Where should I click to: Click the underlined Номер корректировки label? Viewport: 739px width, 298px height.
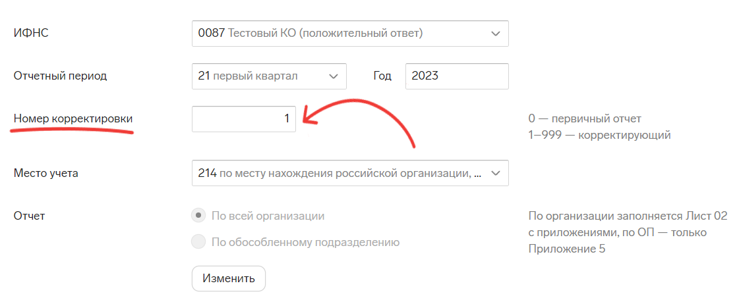pos(73,119)
